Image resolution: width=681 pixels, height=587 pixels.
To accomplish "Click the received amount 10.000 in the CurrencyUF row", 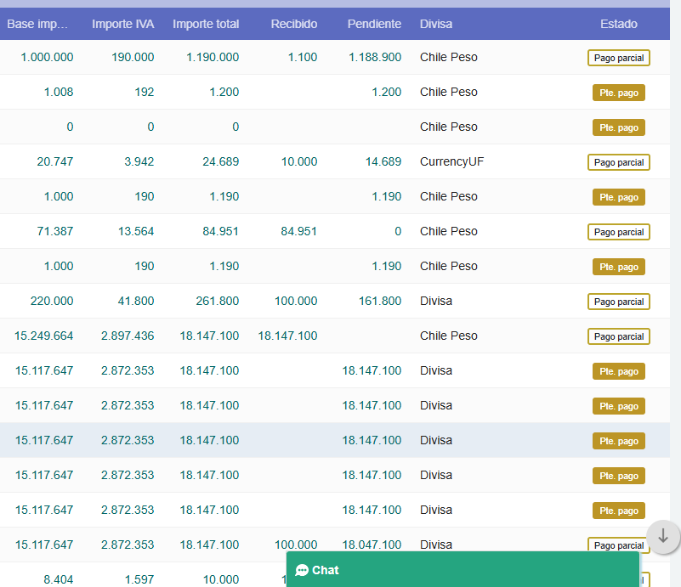I will 298,161.
